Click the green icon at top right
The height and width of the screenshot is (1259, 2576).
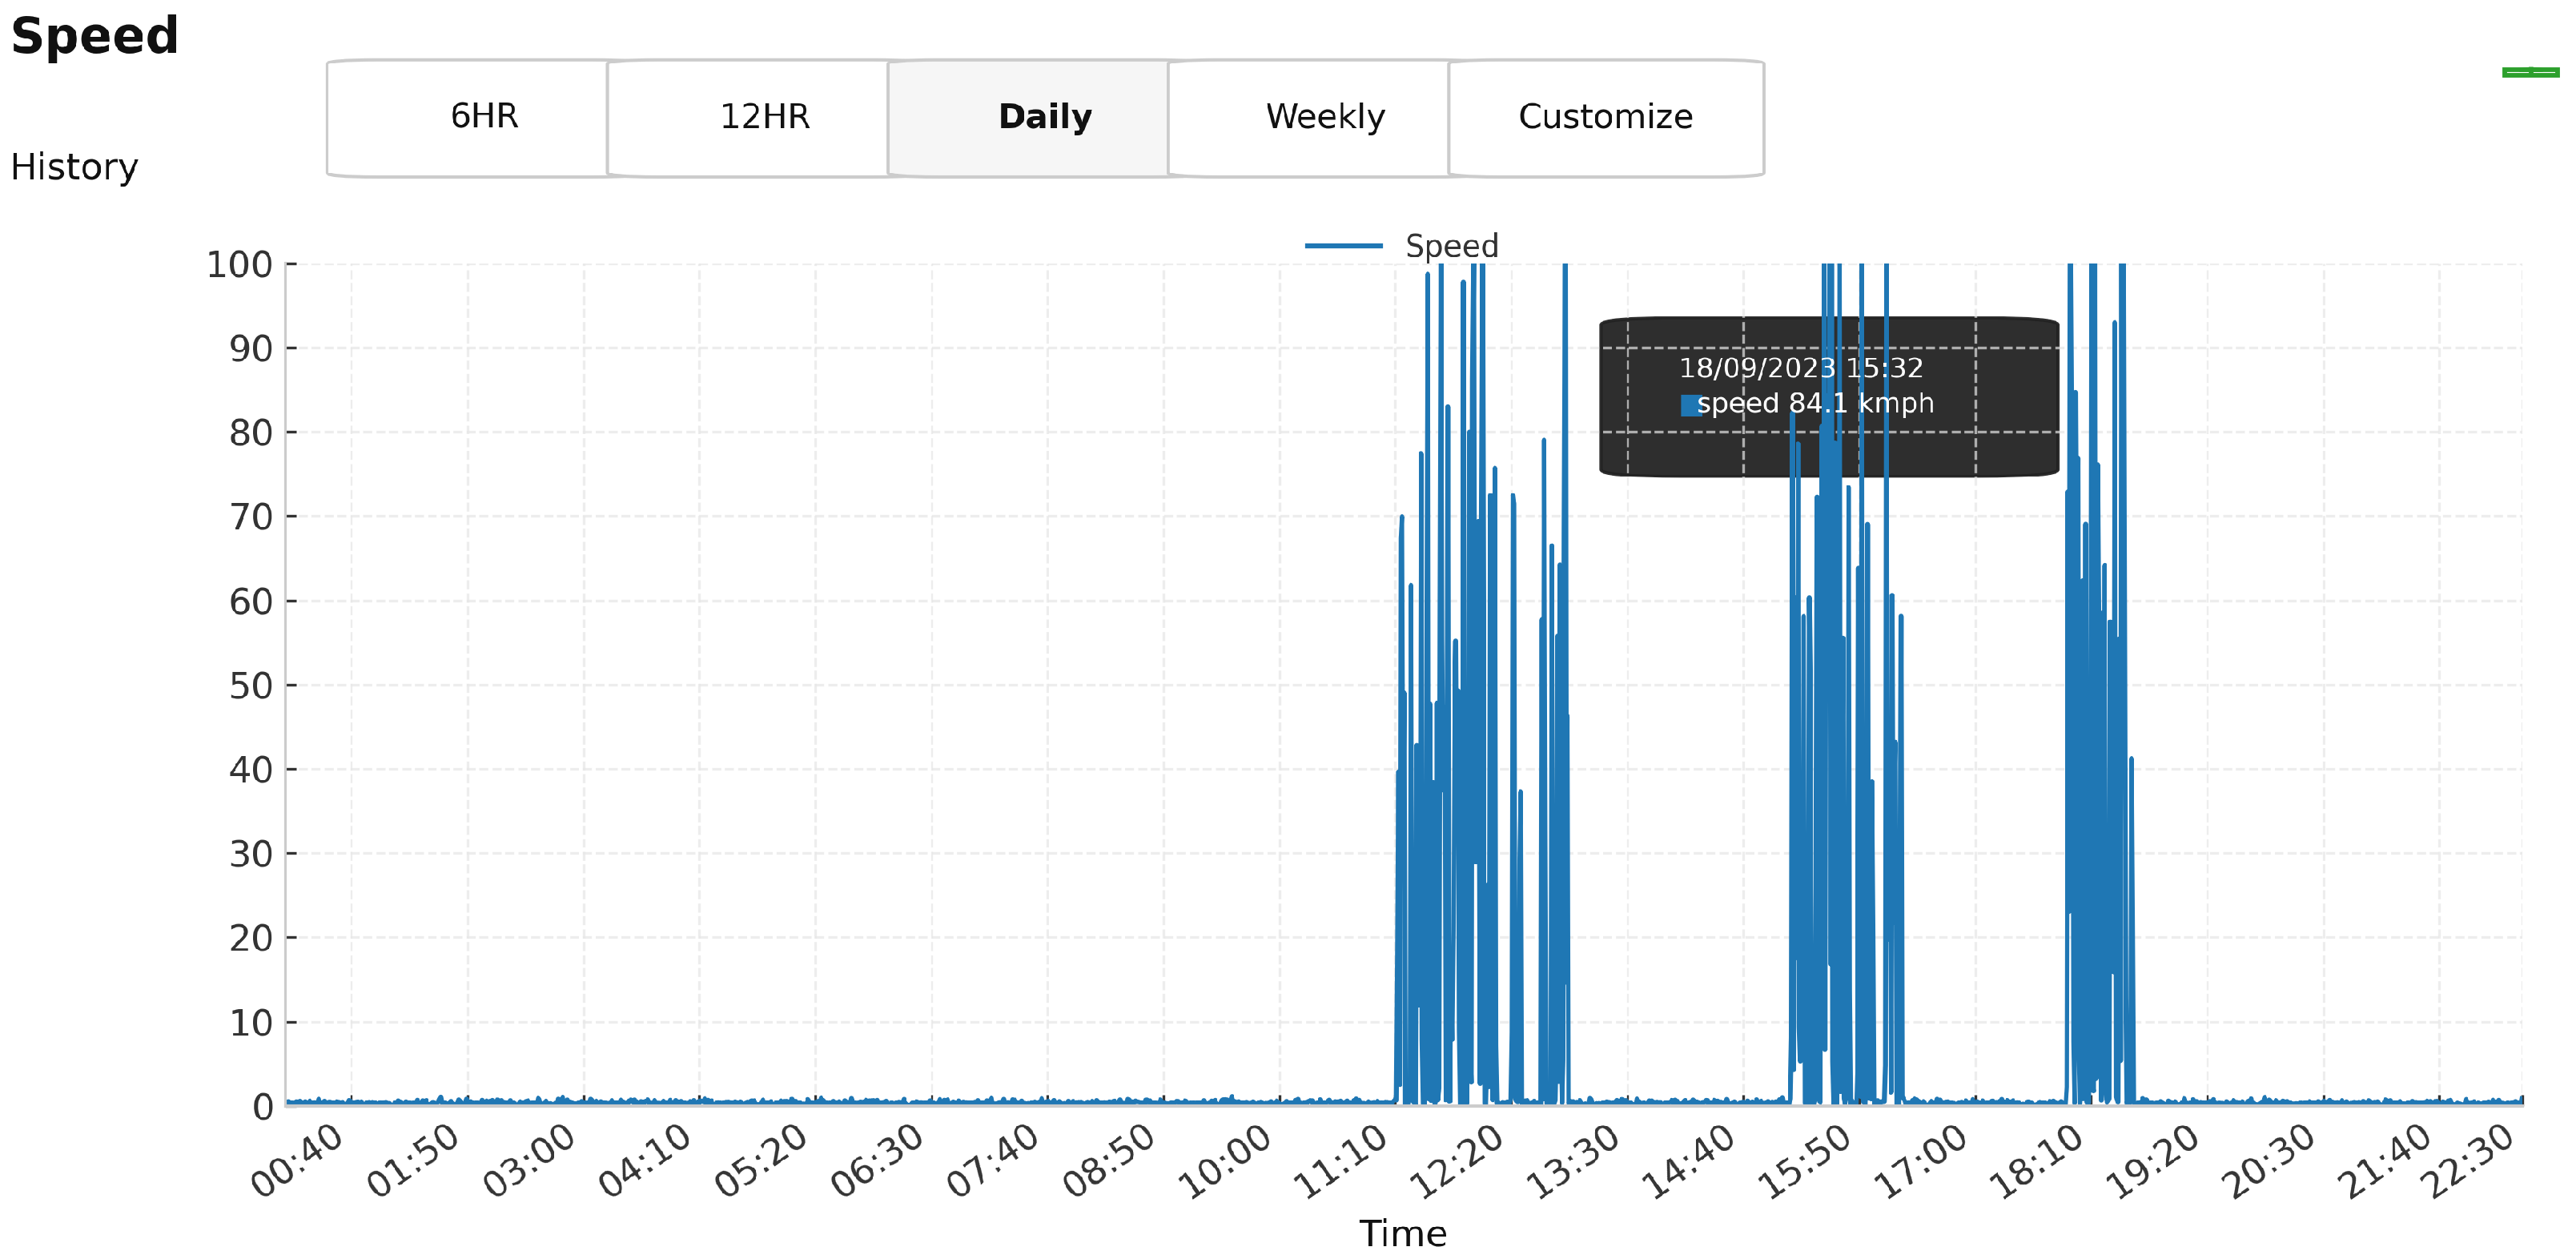[2530, 72]
